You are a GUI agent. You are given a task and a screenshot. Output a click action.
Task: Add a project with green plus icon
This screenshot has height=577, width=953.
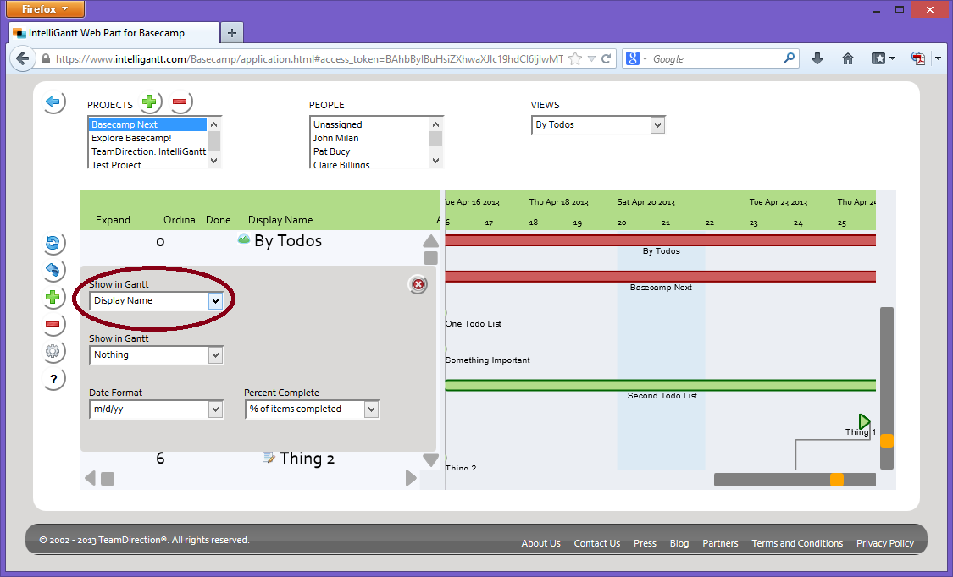click(x=149, y=102)
